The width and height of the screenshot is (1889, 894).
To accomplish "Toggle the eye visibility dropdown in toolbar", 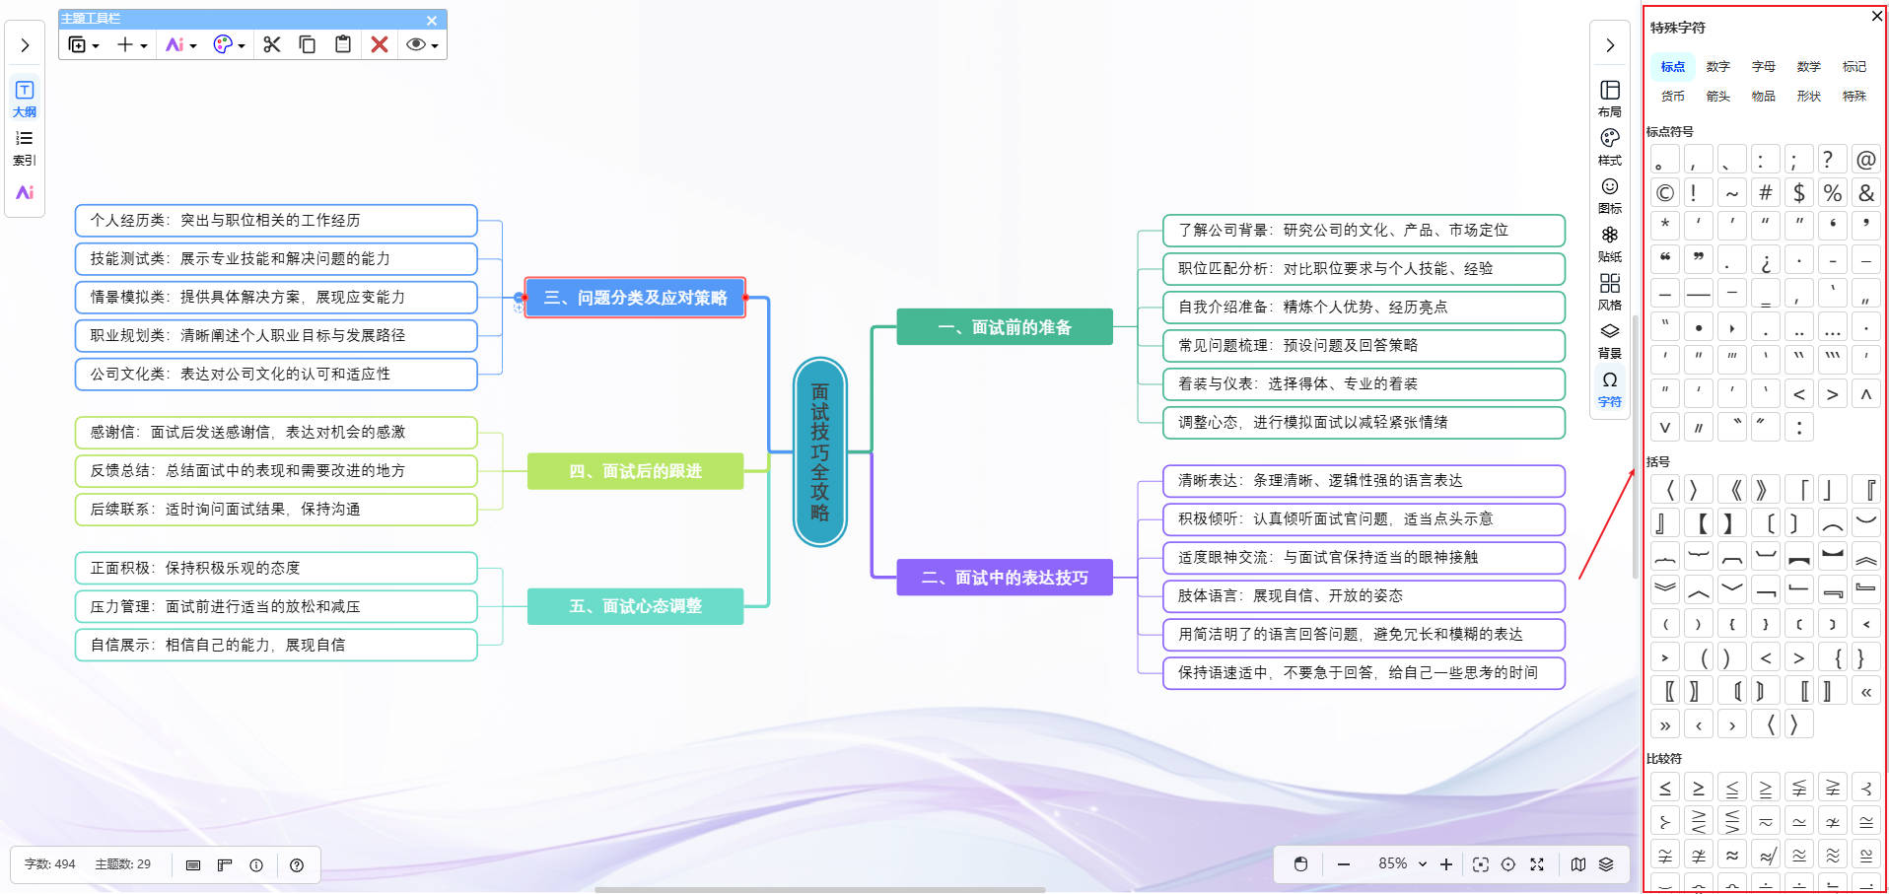I will coord(422,44).
